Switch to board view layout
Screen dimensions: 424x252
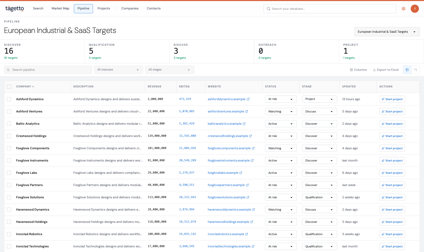point(416,70)
